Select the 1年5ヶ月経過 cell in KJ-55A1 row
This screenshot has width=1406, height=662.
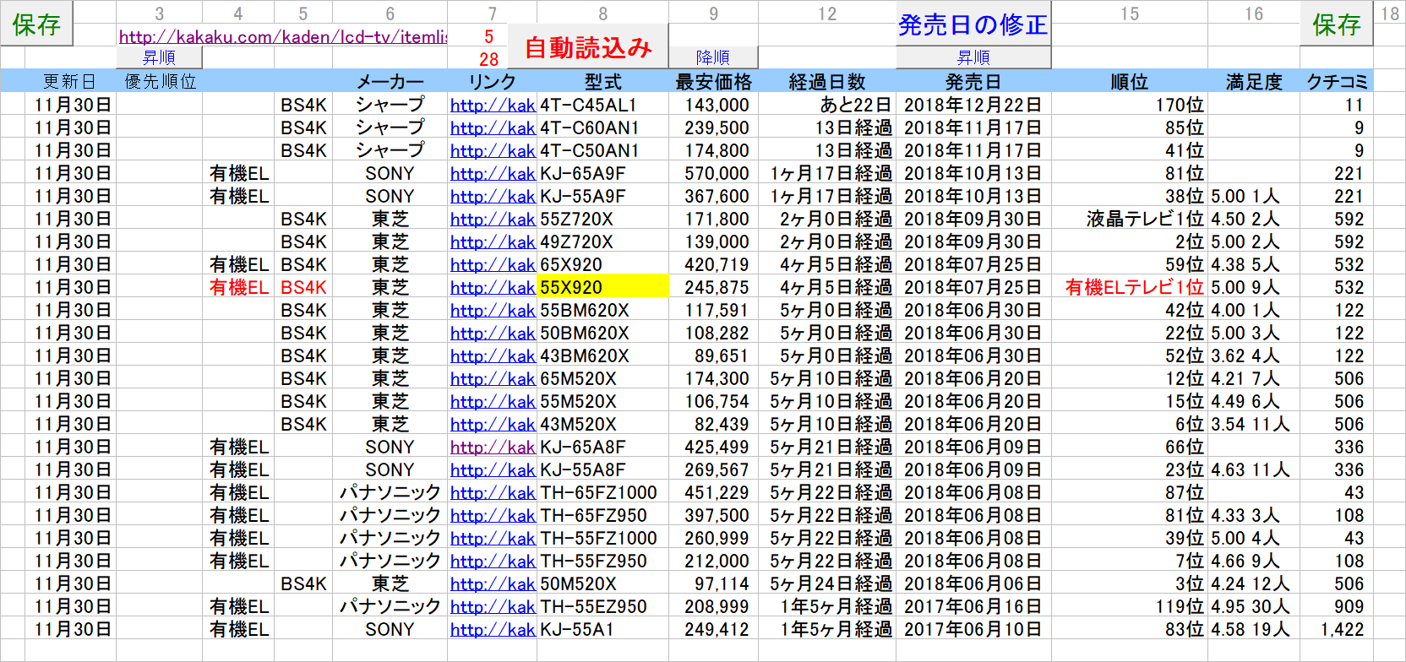click(x=827, y=629)
